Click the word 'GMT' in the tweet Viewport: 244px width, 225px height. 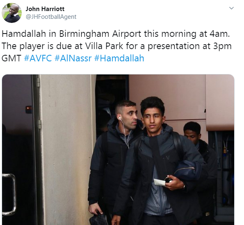tap(11, 59)
